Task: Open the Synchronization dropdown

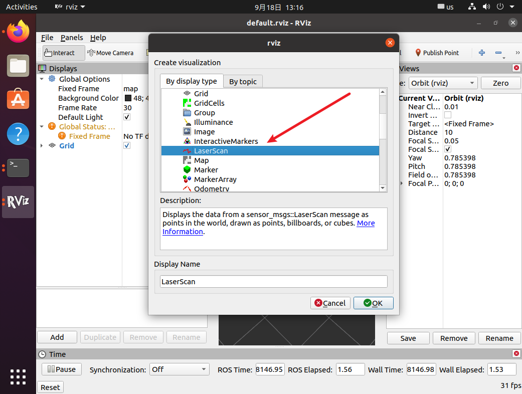Action: pyautogui.click(x=179, y=369)
